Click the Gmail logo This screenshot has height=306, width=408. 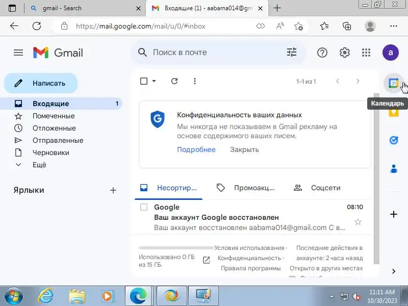click(58, 53)
